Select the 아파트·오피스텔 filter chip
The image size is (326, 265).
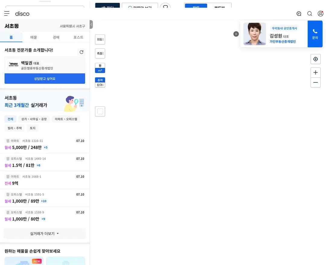tap(66, 119)
